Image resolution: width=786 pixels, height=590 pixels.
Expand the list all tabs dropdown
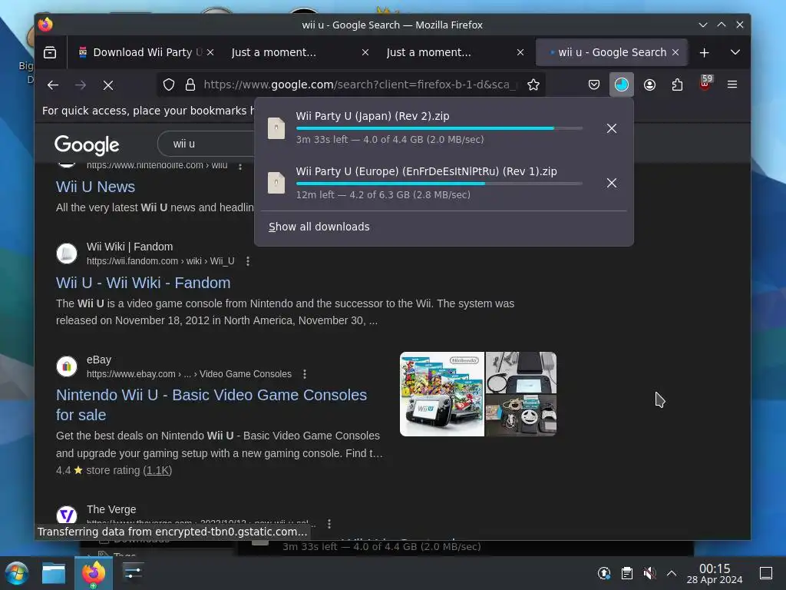[735, 52]
